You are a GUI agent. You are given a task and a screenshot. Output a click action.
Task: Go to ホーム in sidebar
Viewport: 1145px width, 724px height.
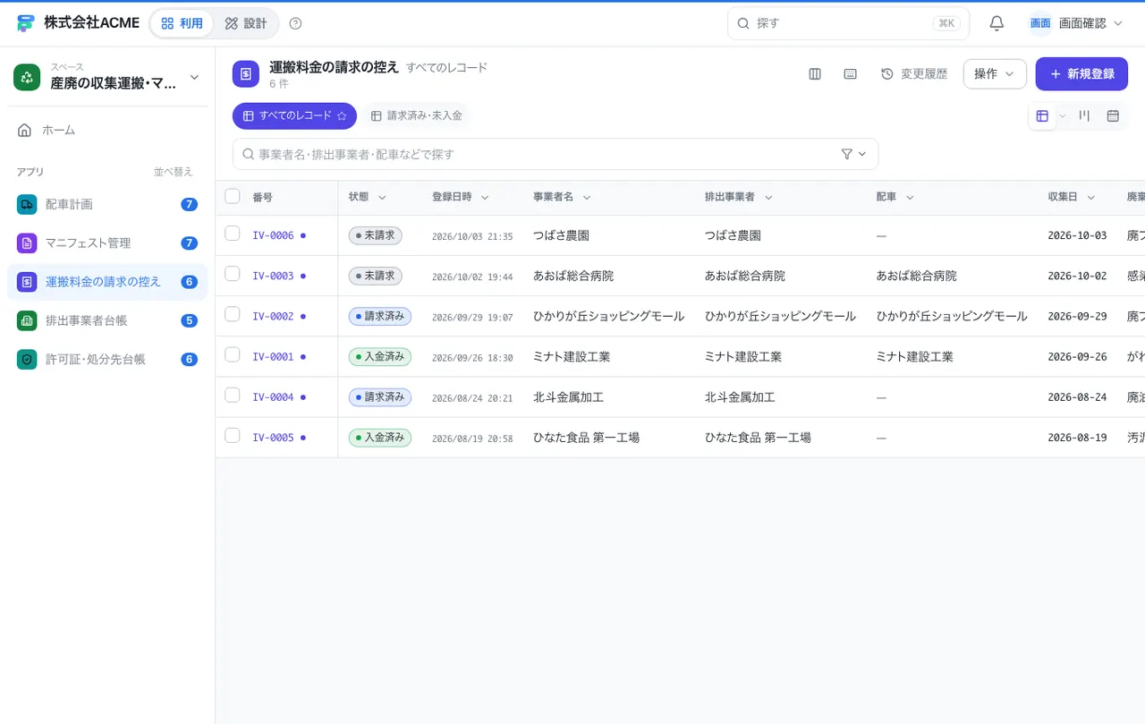(x=107, y=130)
